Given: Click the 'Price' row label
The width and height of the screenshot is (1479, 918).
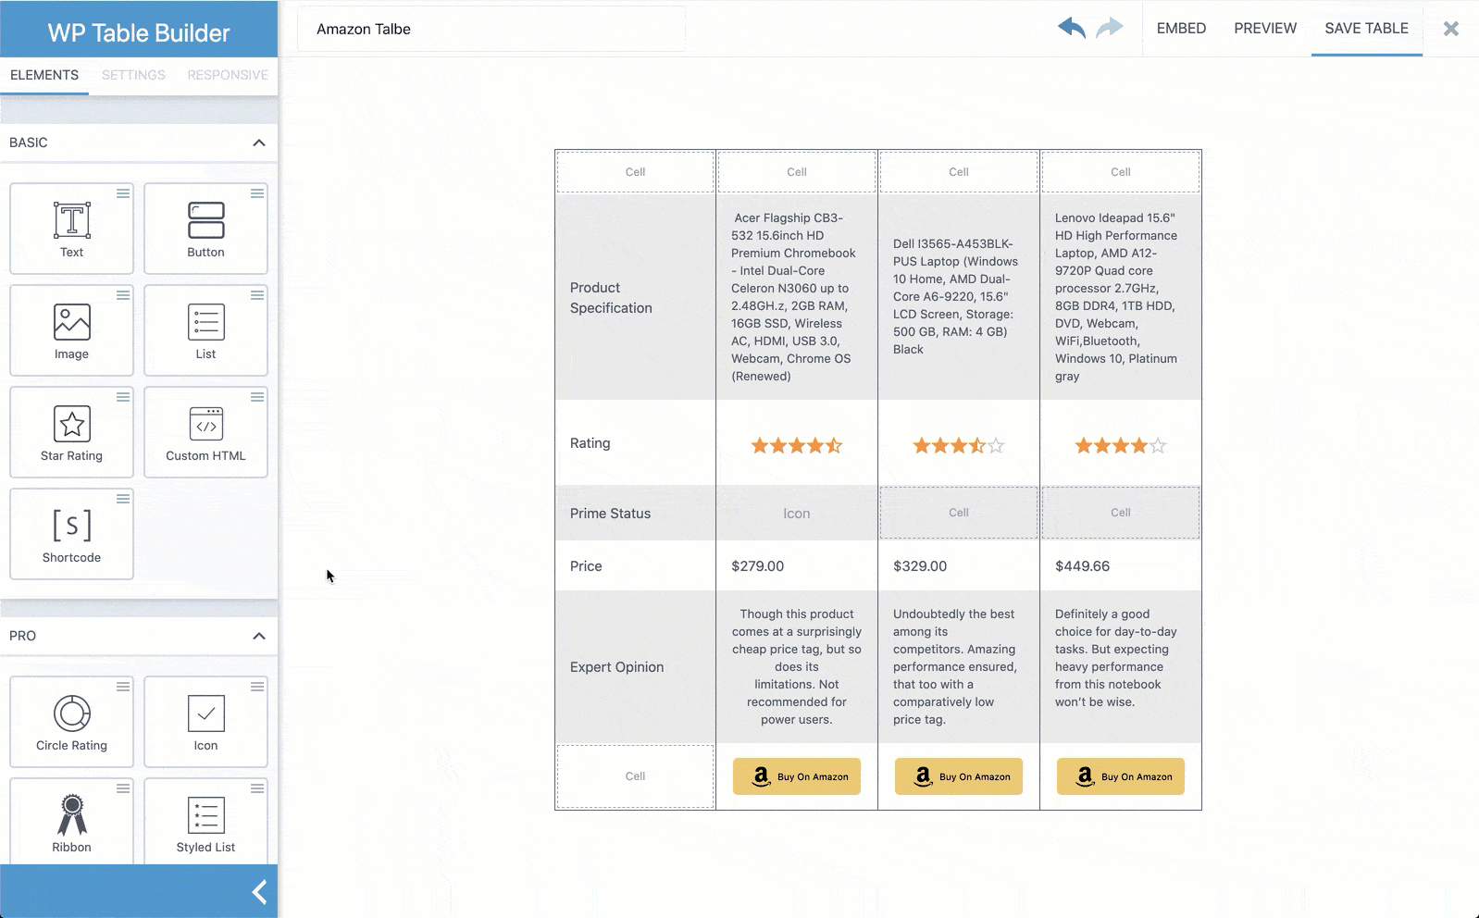Looking at the screenshot, I should [x=586, y=566].
